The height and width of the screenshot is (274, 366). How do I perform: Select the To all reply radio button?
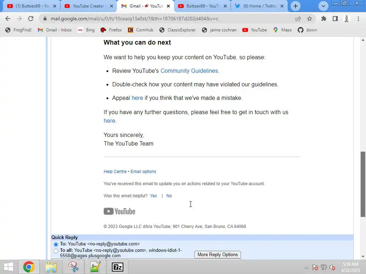point(56,251)
